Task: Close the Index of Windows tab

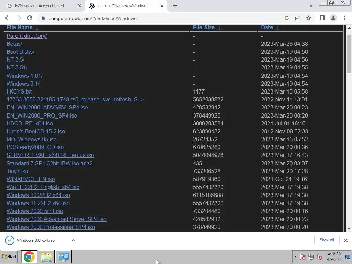Action: click(162, 6)
